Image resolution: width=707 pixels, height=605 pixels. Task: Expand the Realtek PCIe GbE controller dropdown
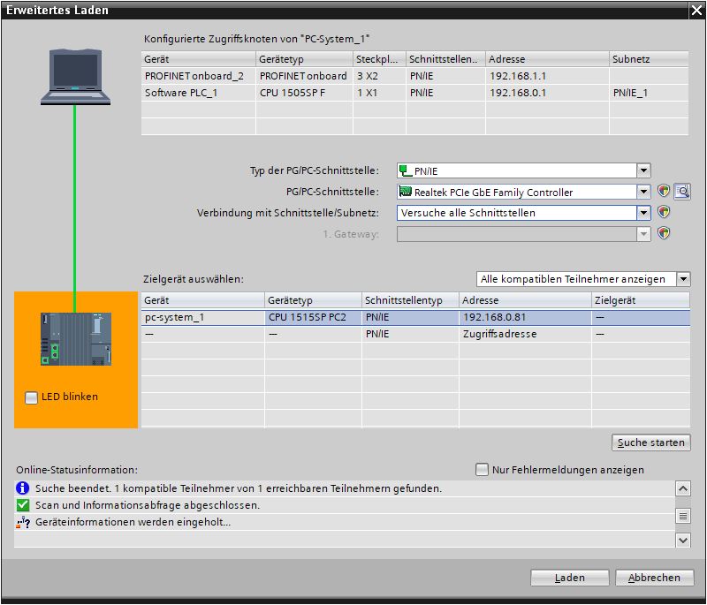[643, 192]
